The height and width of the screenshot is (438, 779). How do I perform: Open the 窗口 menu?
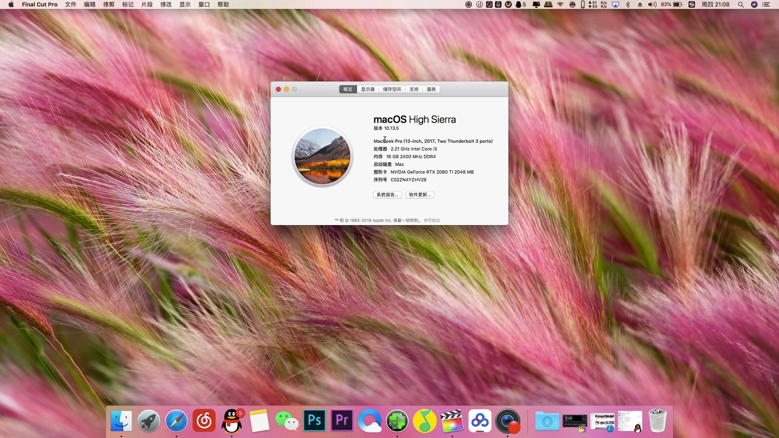coord(204,4)
